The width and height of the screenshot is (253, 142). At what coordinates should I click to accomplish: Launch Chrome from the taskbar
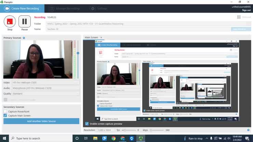coord(114,138)
